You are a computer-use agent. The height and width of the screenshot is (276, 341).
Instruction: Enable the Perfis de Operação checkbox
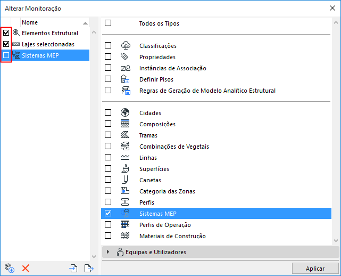[108, 224]
